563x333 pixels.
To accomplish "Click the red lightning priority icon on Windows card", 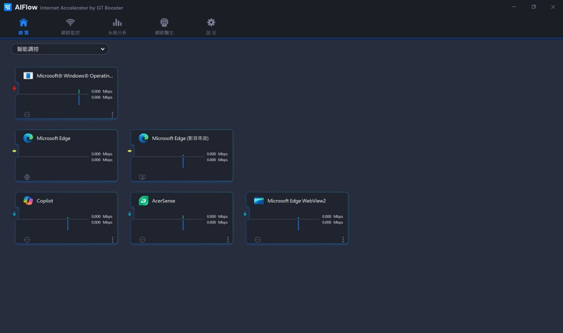I will click(x=14, y=88).
